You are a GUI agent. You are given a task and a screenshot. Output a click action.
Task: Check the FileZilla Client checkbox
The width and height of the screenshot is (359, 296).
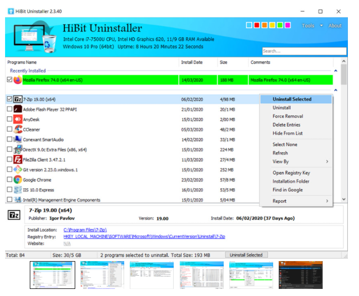pos(10,159)
